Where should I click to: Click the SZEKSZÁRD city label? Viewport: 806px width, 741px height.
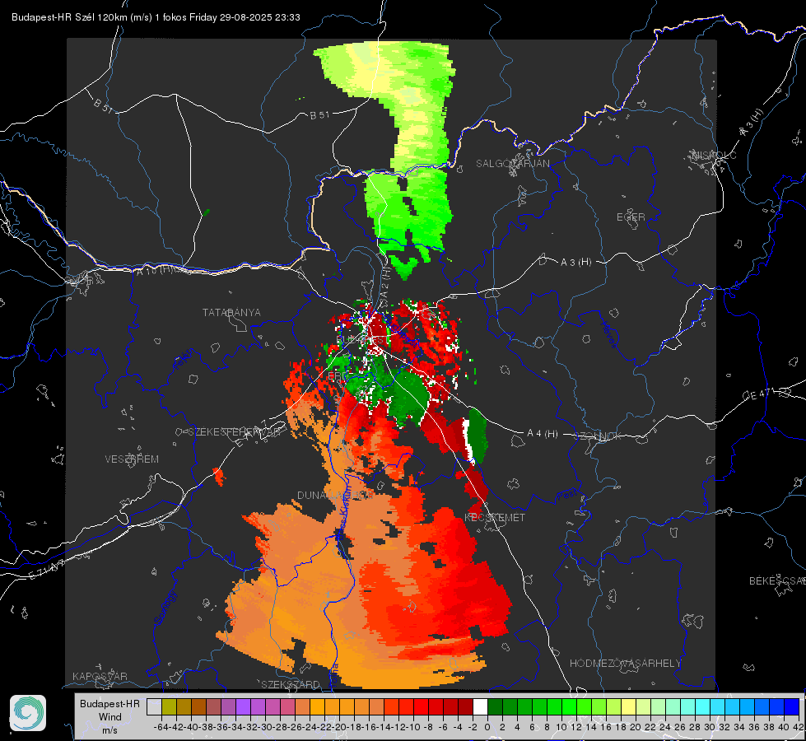coord(291,684)
